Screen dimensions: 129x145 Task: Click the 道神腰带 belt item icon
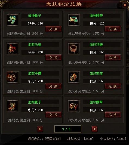click(74, 20)
